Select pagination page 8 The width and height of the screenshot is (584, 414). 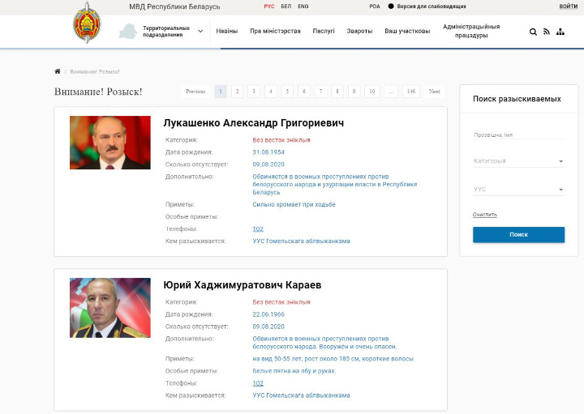[337, 92]
